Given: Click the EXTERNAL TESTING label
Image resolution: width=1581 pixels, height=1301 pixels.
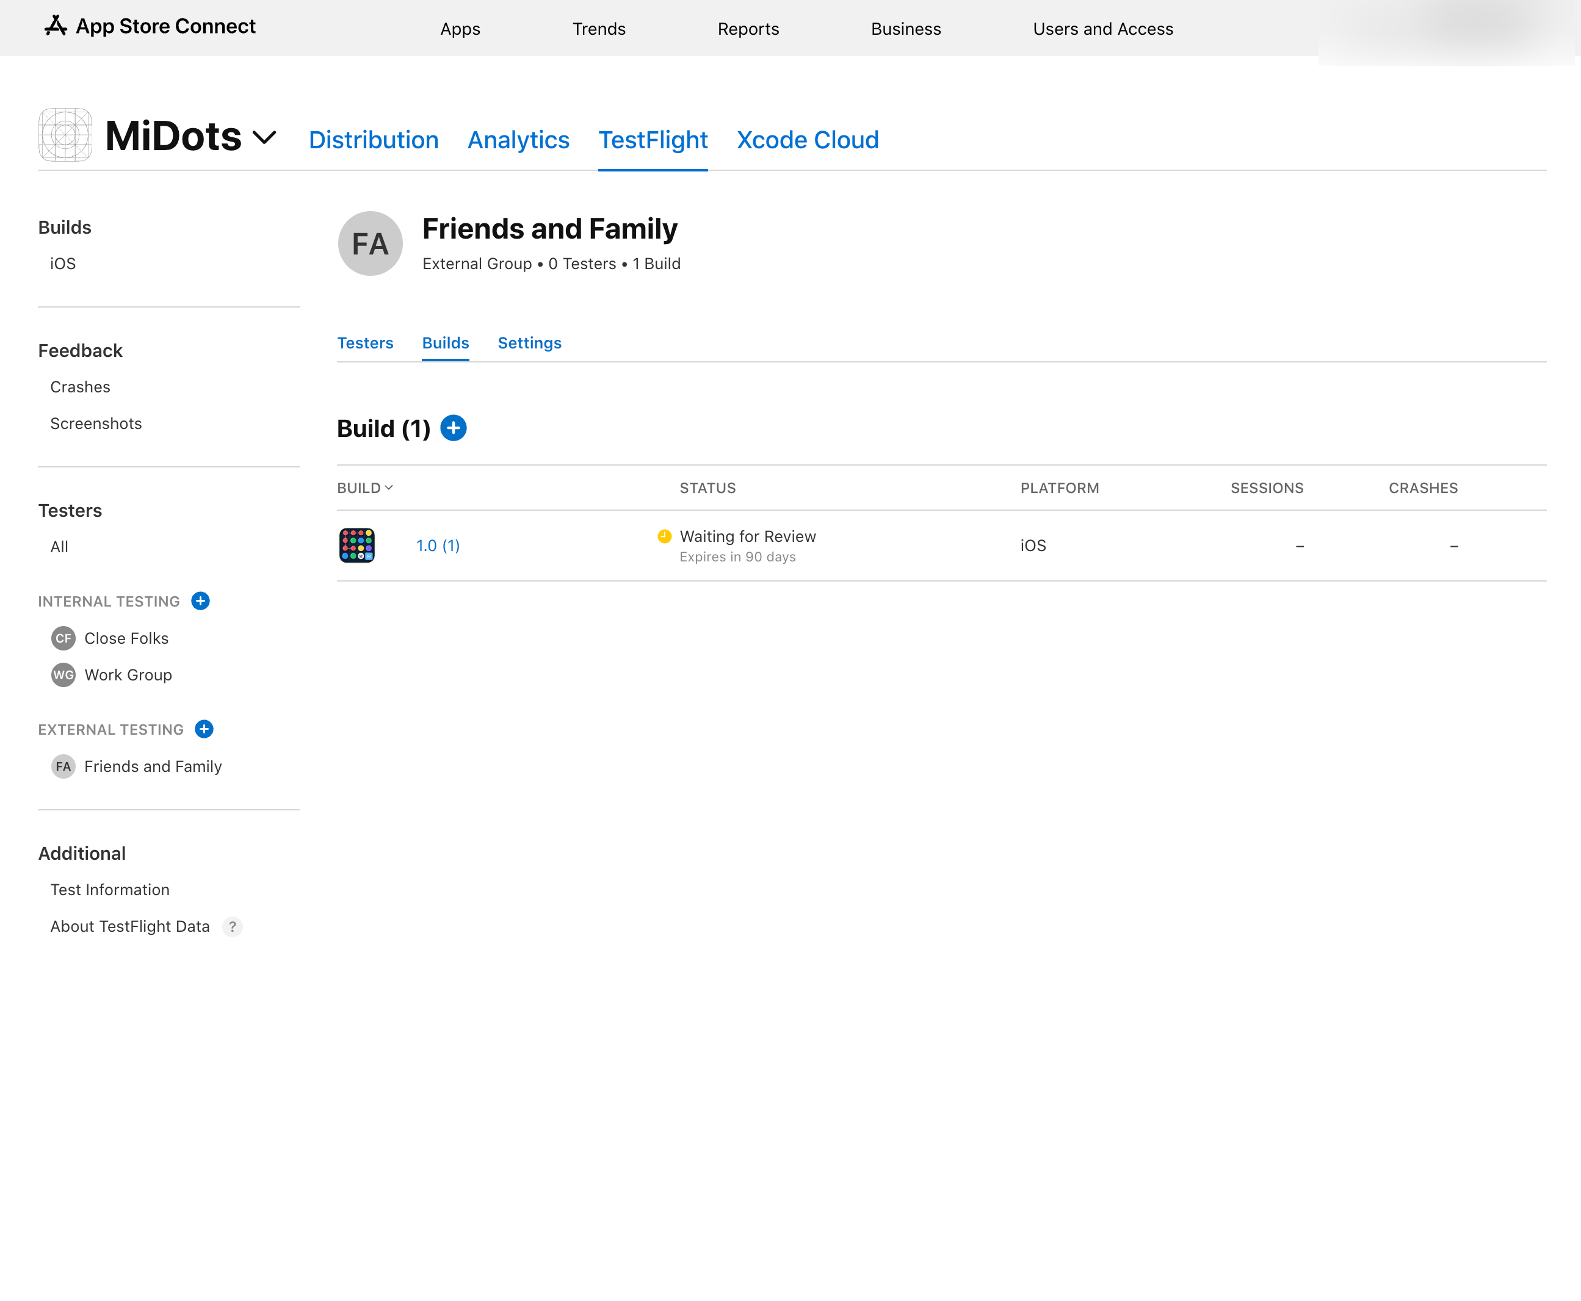Looking at the screenshot, I should pyautogui.click(x=111, y=730).
